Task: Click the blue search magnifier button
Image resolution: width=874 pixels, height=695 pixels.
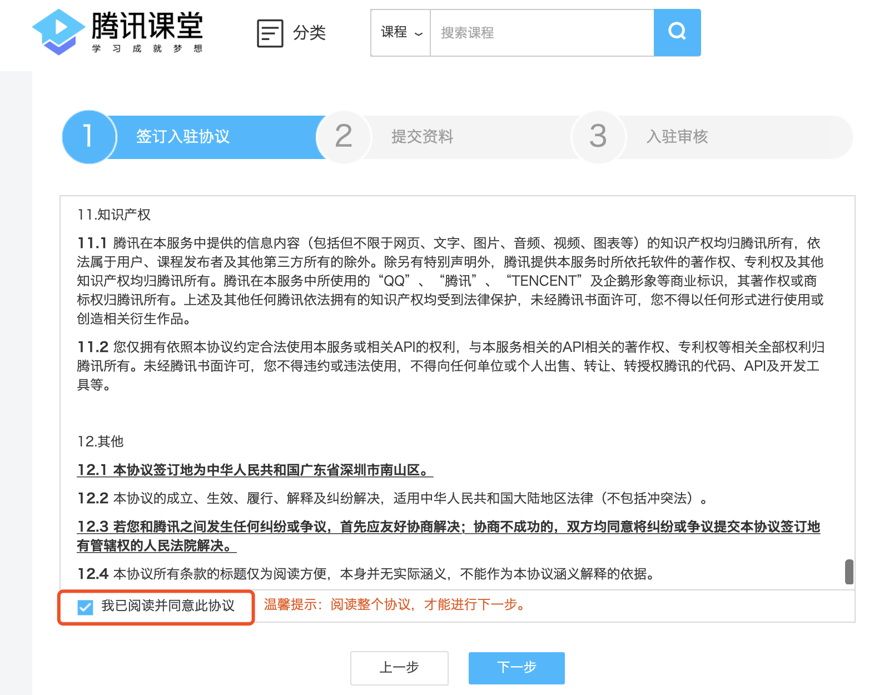Action: (x=677, y=33)
